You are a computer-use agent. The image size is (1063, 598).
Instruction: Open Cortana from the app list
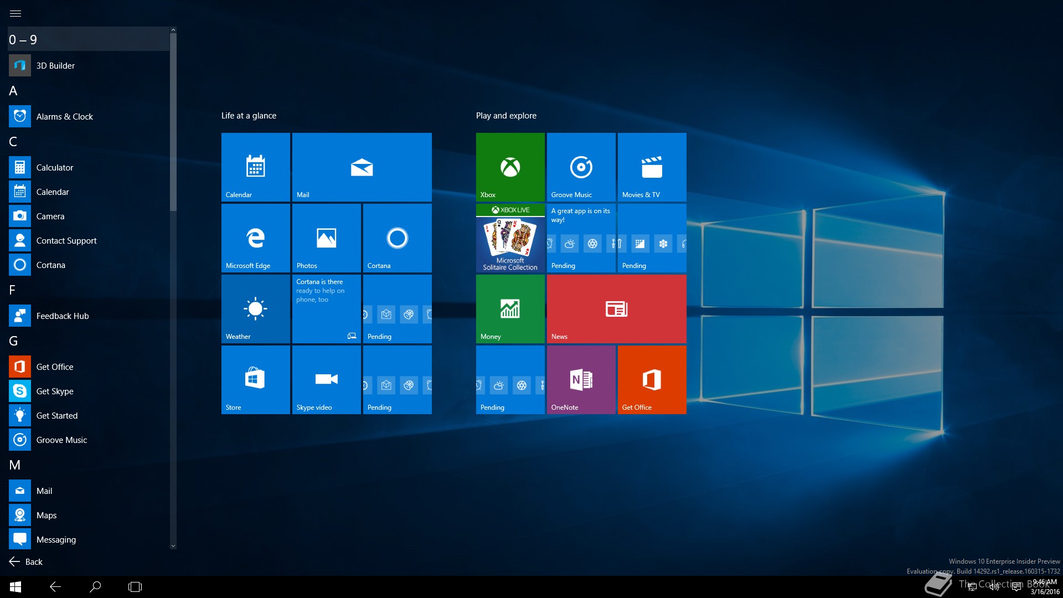click(89, 265)
